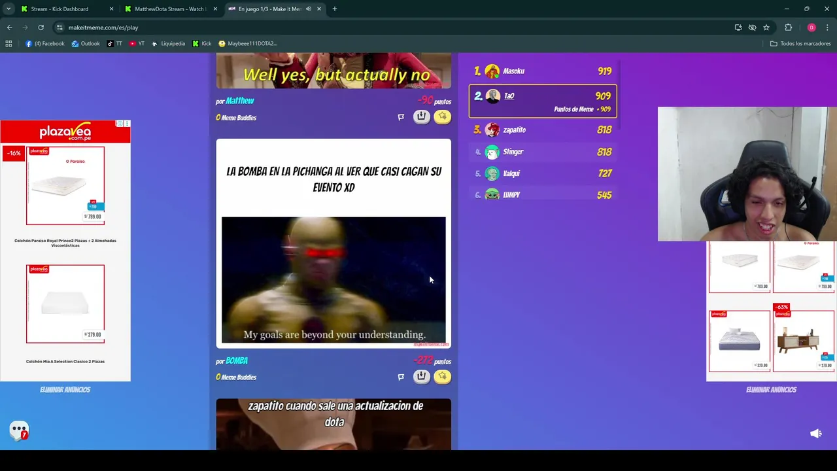Click BOMBA's 0 Meme Buddies label
The height and width of the screenshot is (471, 837).
tap(236, 377)
